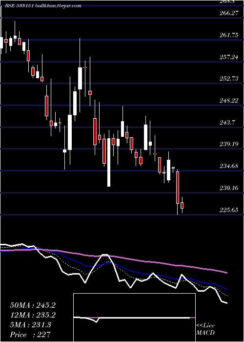The width and height of the screenshot is (244, 342).
Task: Click the tall white candle peaking near 256
Action: pos(80,78)
